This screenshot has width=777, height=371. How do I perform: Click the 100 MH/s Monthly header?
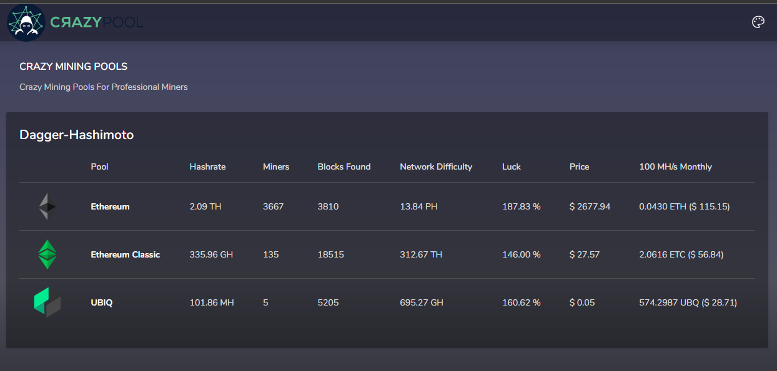(676, 166)
